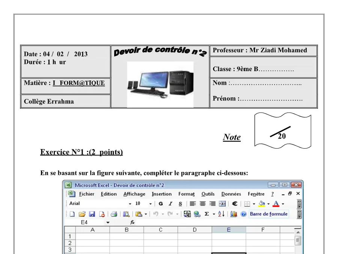Click the Merge and Center icon
Viewport: 338px width, 254px height.
(222, 204)
